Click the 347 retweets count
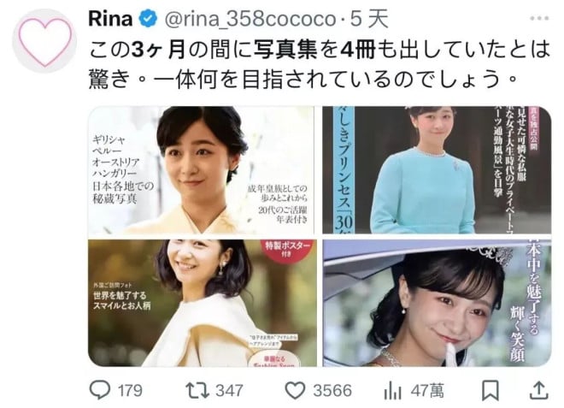 coord(230,391)
